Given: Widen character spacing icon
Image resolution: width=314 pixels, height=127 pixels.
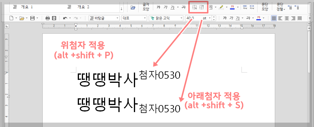Looking at the screenshot, I should click(252, 7).
